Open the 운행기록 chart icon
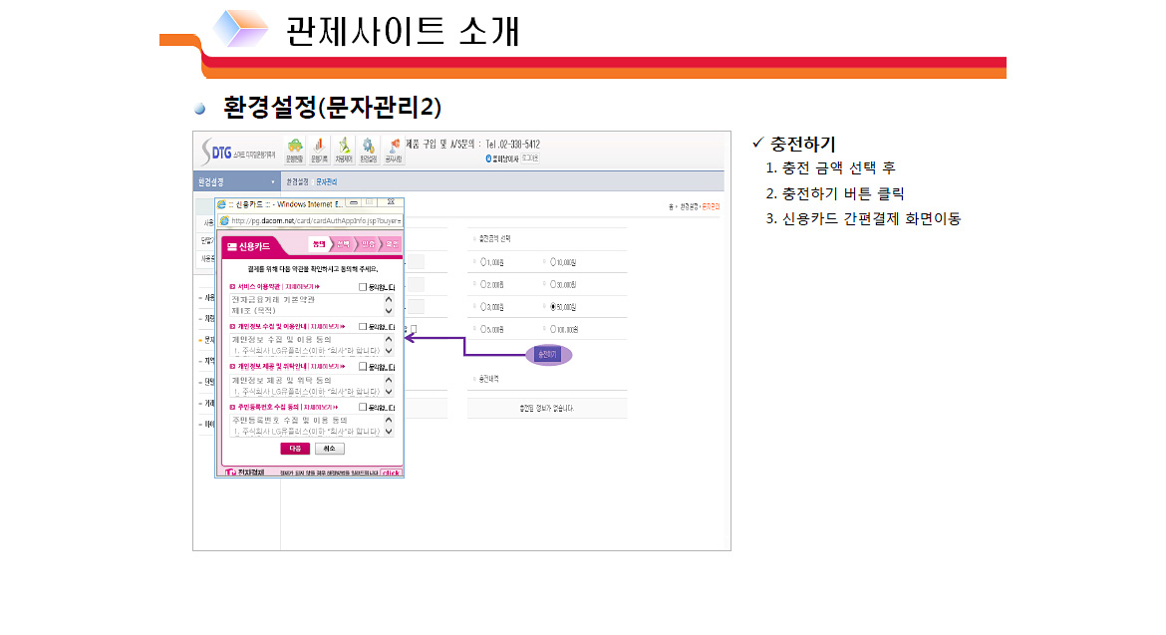 319,150
